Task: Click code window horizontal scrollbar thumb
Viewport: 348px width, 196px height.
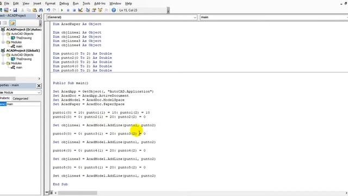Action: (x=77, y=193)
